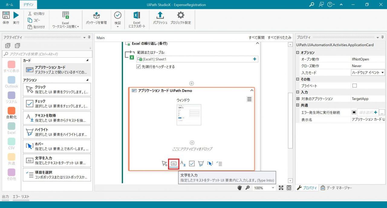Activate the pan hand tool in the designer

click(239, 188)
